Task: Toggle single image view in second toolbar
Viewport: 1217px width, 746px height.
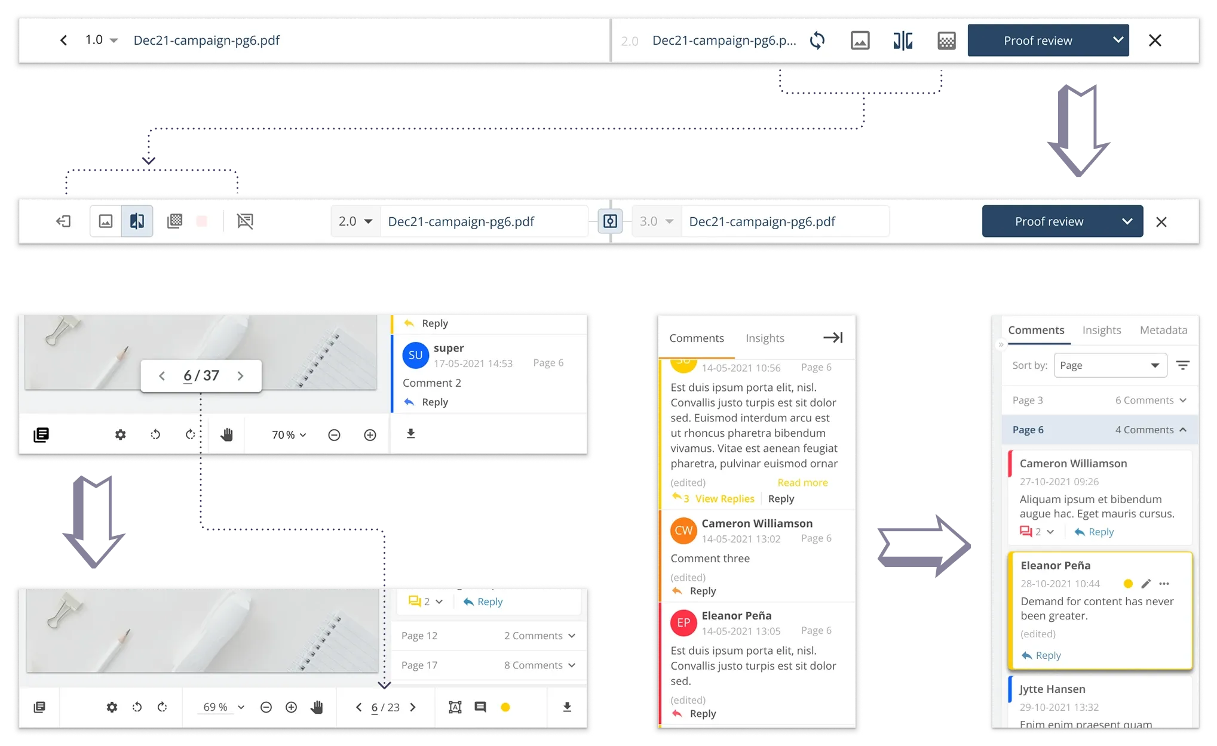Action: pos(106,221)
